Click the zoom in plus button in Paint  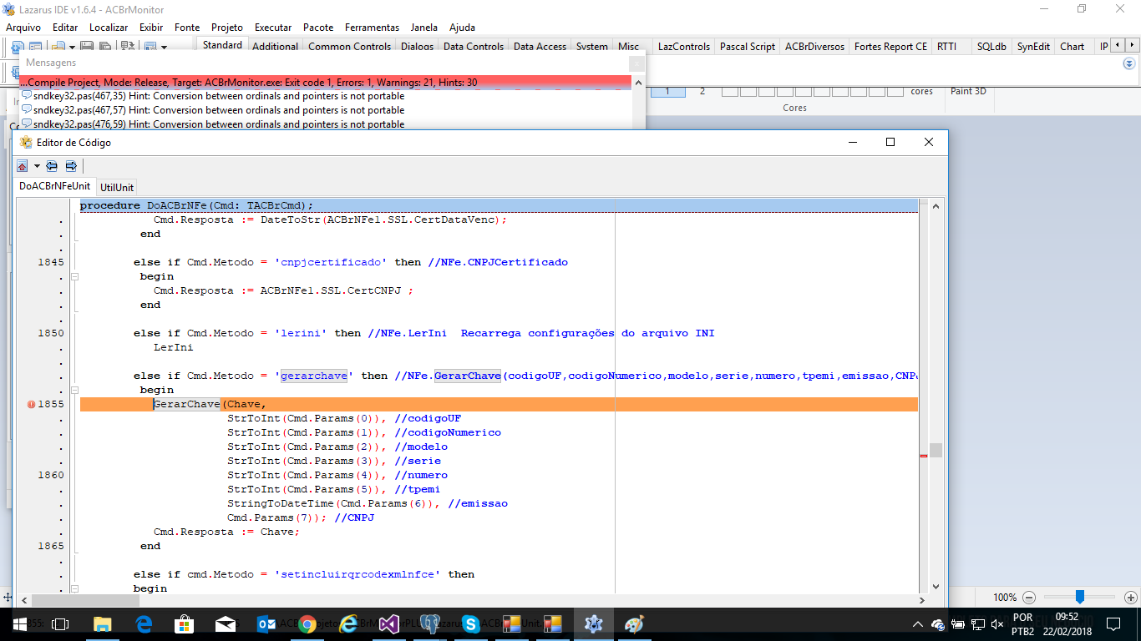tap(1131, 598)
